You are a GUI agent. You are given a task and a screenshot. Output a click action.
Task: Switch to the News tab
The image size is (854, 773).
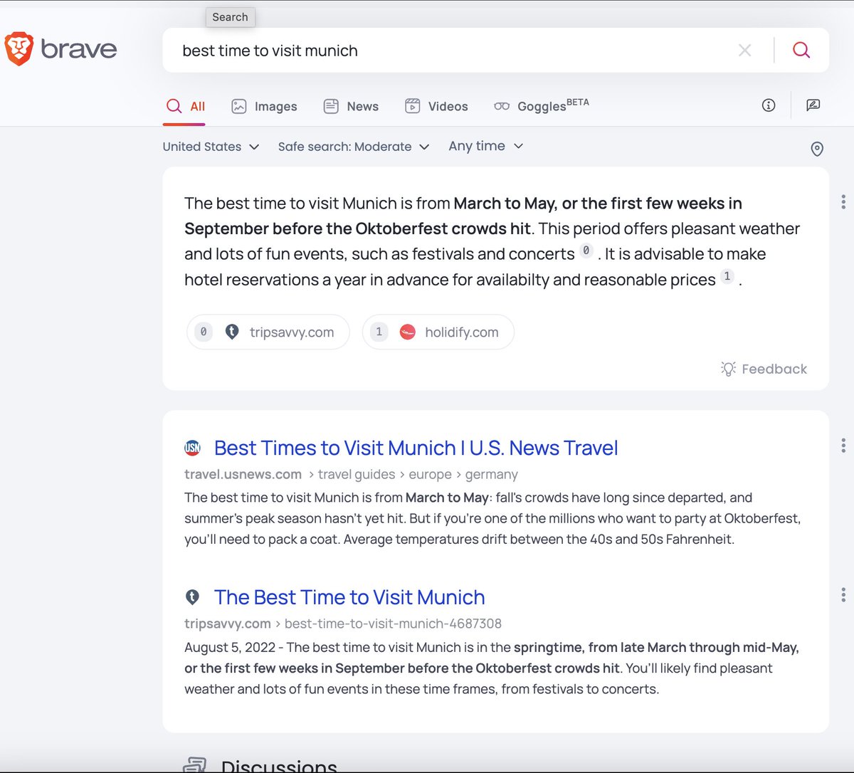pyautogui.click(x=351, y=106)
